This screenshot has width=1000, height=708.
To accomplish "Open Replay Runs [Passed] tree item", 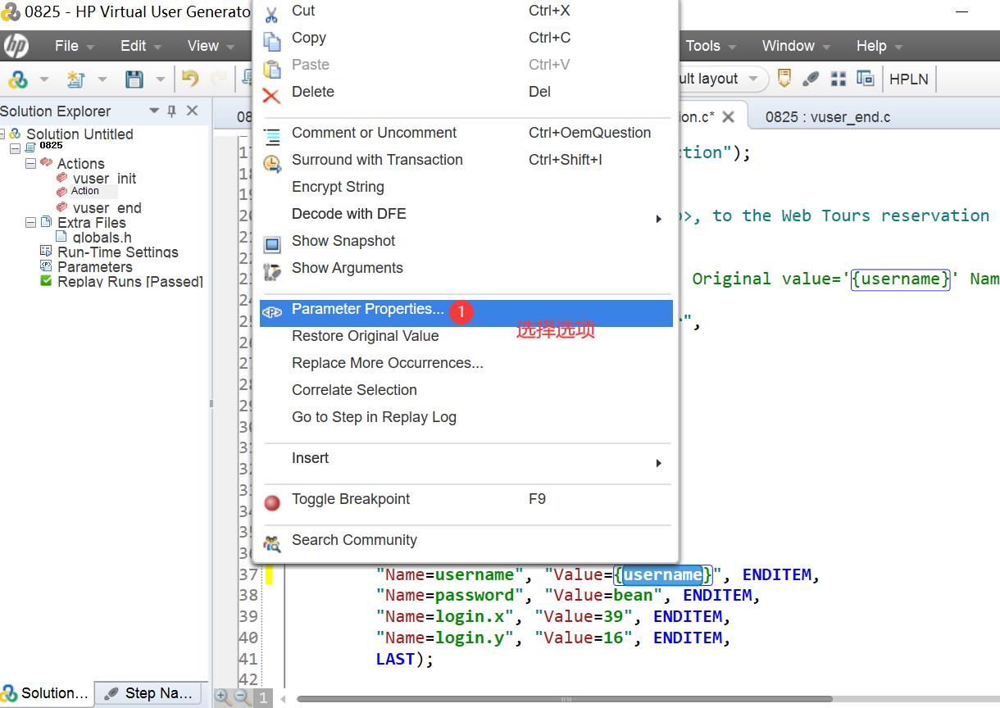I will (130, 281).
